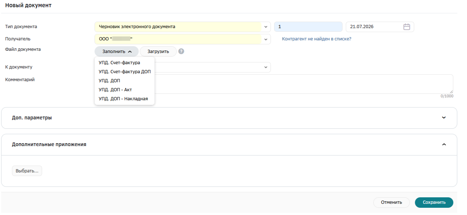Select УПД. Счет-фактура ДОП option
This screenshot has height=215, width=467.
pos(125,72)
